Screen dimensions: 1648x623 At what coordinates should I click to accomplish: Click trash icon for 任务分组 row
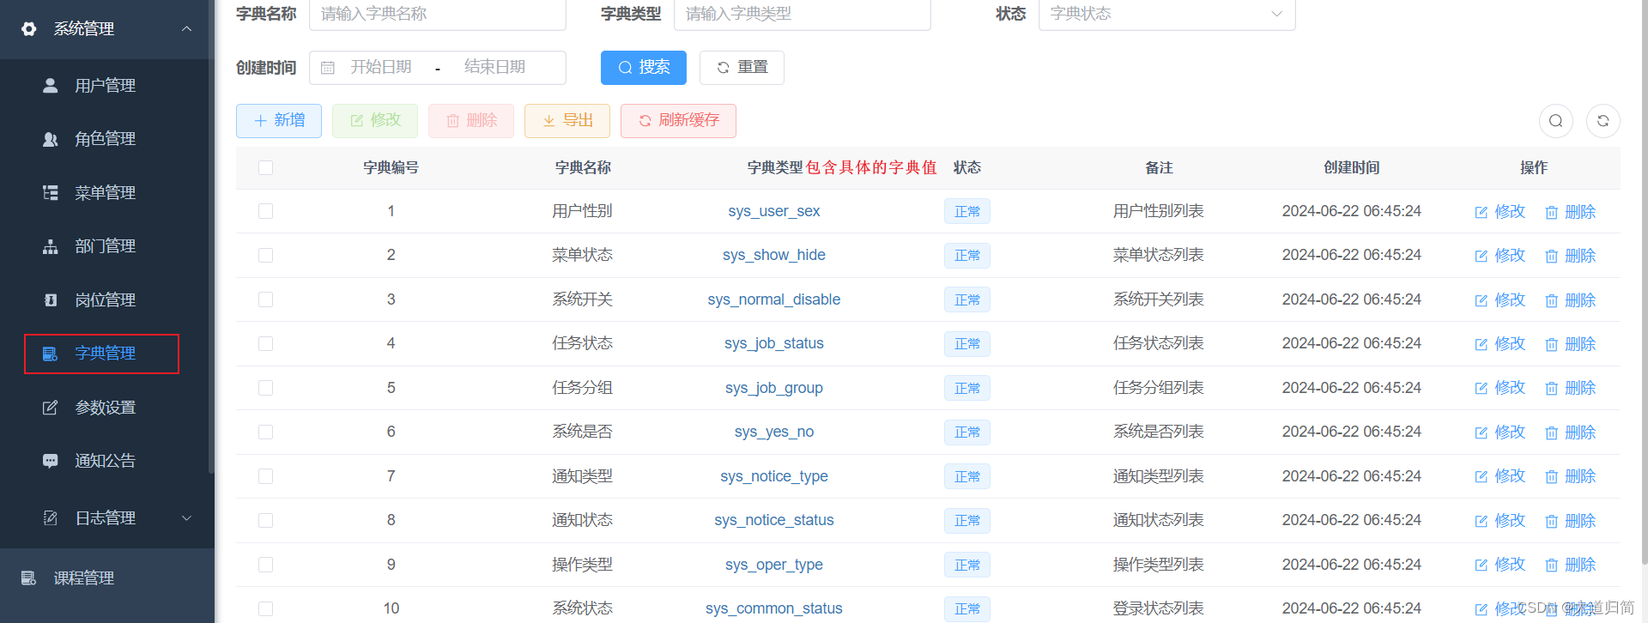(1552, 388)
